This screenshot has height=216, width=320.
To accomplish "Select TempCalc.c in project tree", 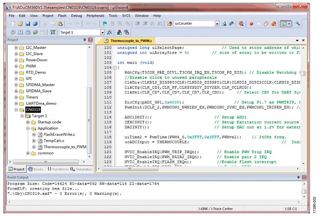I will point(54,140).
